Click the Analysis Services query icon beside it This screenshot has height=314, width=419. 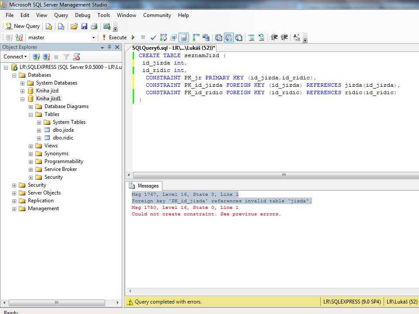[61, 26]
